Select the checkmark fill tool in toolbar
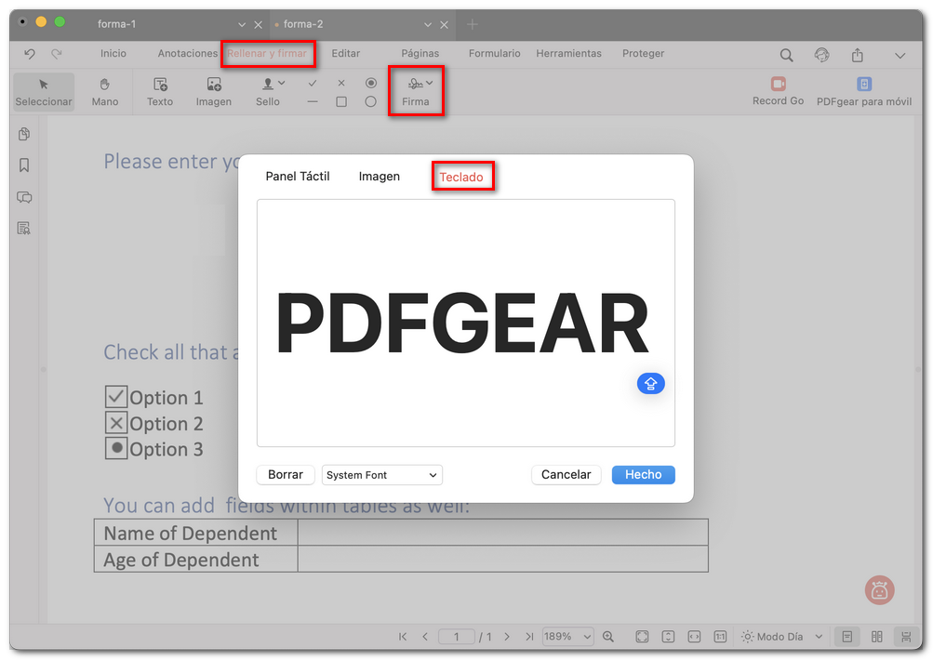 pos(313,83)
